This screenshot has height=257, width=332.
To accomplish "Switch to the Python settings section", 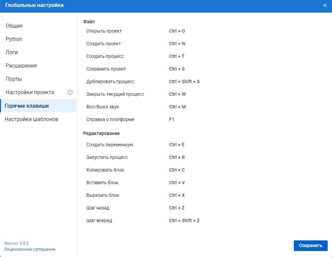I will pos(14,39).
